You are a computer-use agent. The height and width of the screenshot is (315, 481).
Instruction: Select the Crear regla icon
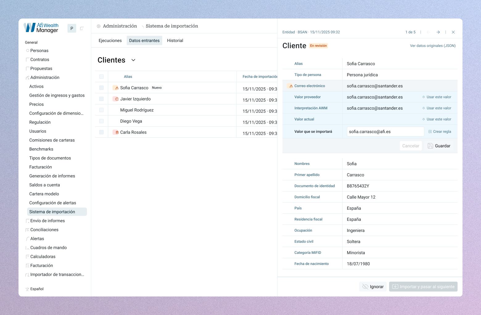click(x=430, y=131)
